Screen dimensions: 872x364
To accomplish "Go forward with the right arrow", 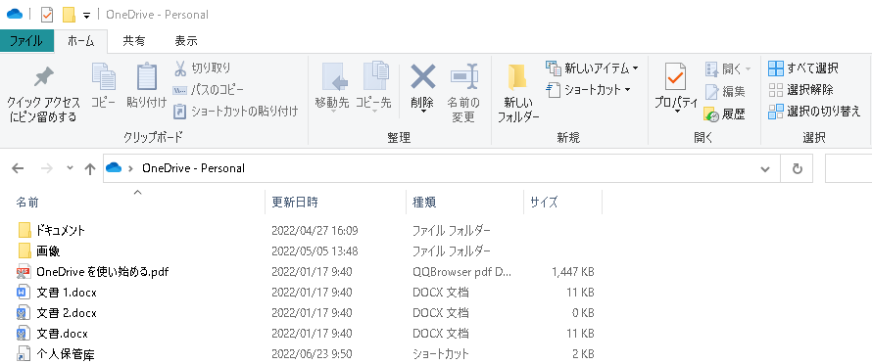I will 47,168.
